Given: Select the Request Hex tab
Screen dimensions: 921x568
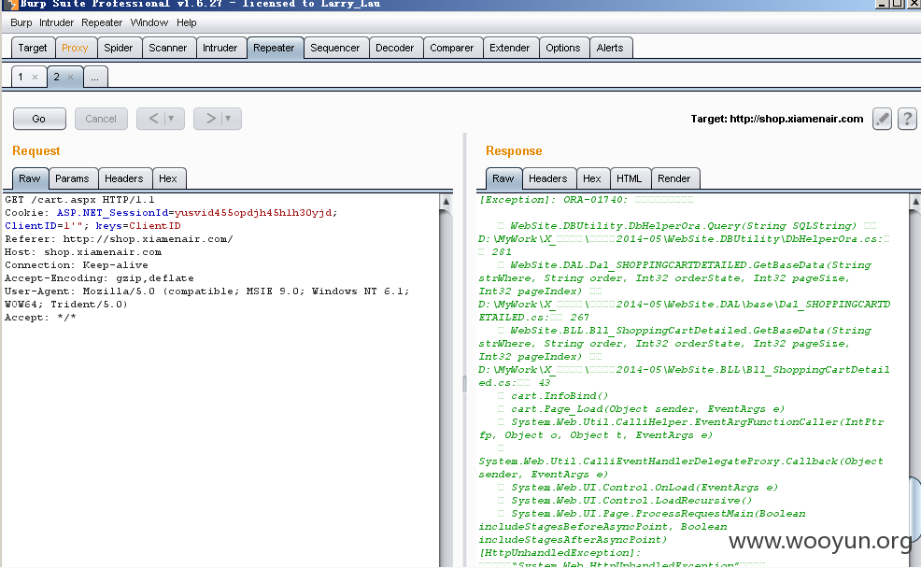Looking at the screenshot, I should click(168, 178).
